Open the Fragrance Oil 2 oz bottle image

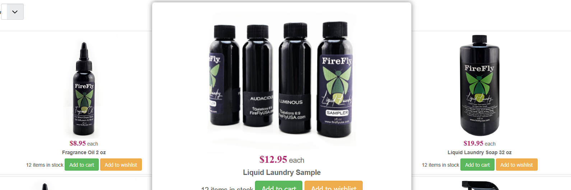point(84,89)
